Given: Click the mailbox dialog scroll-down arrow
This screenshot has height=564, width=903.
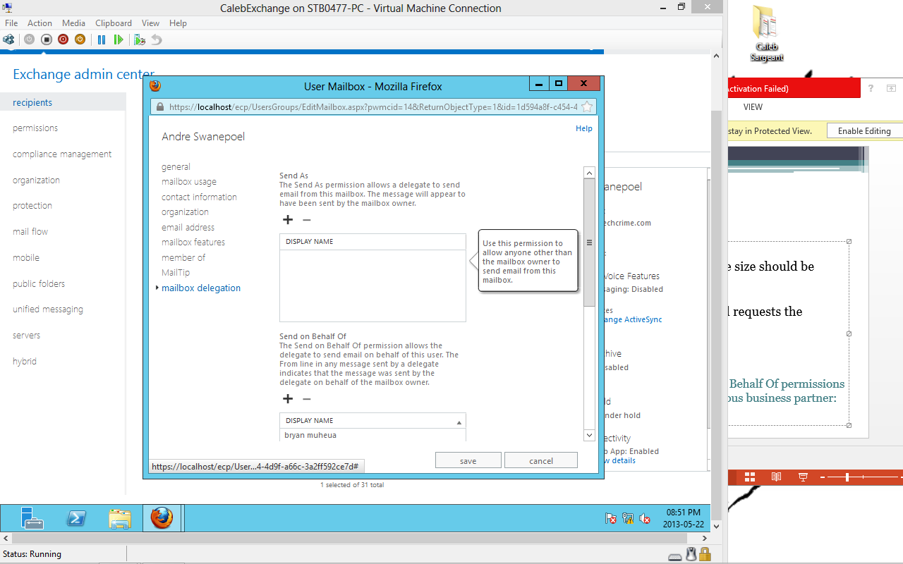Looking at the screenshot, I should [x=590, y=436].
